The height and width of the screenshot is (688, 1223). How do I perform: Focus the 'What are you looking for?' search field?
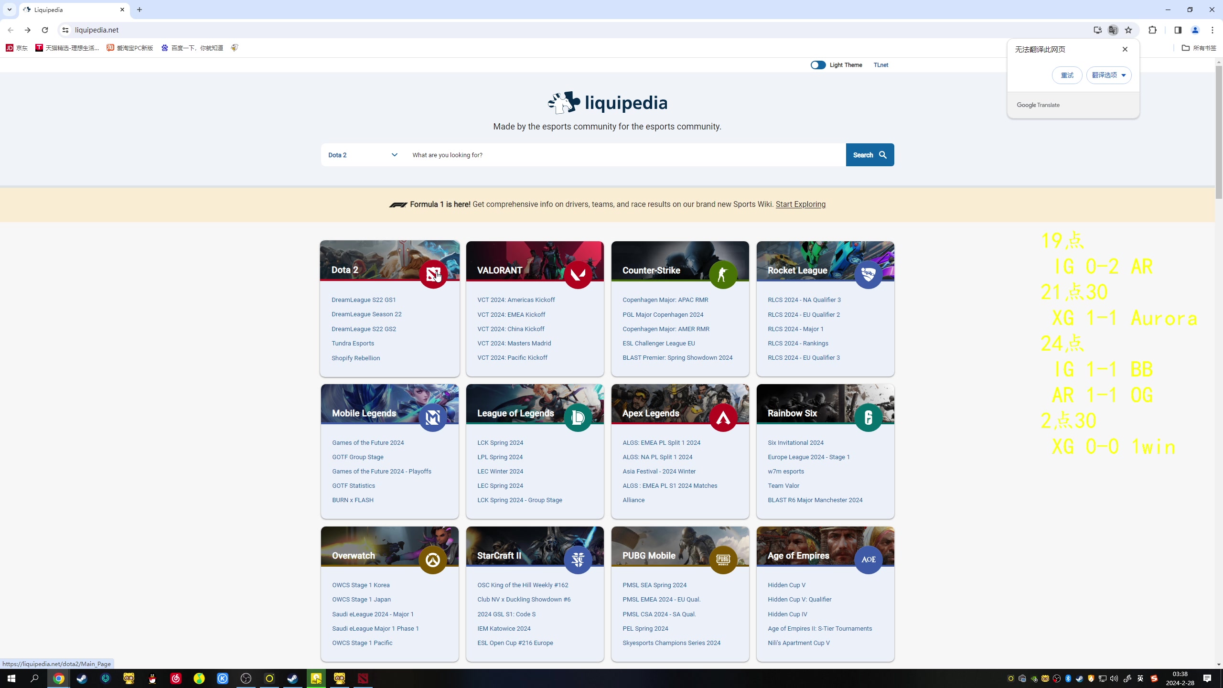coord(625,155)
